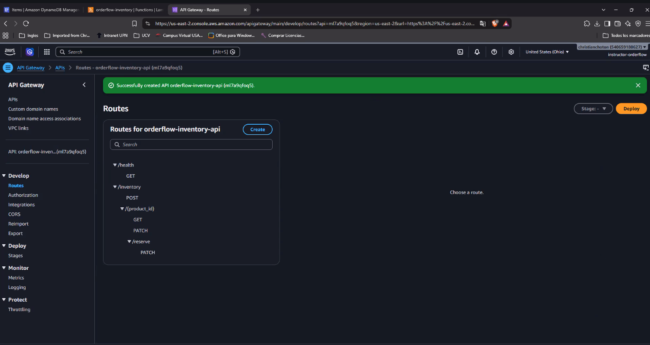This screenshot has height=345, width=650.
Task: Focus the AWS console search box
Action: point(148,52)
